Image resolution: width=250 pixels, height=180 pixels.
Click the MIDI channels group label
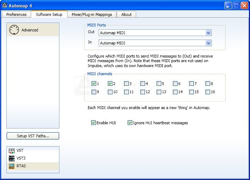coord(100,74)
